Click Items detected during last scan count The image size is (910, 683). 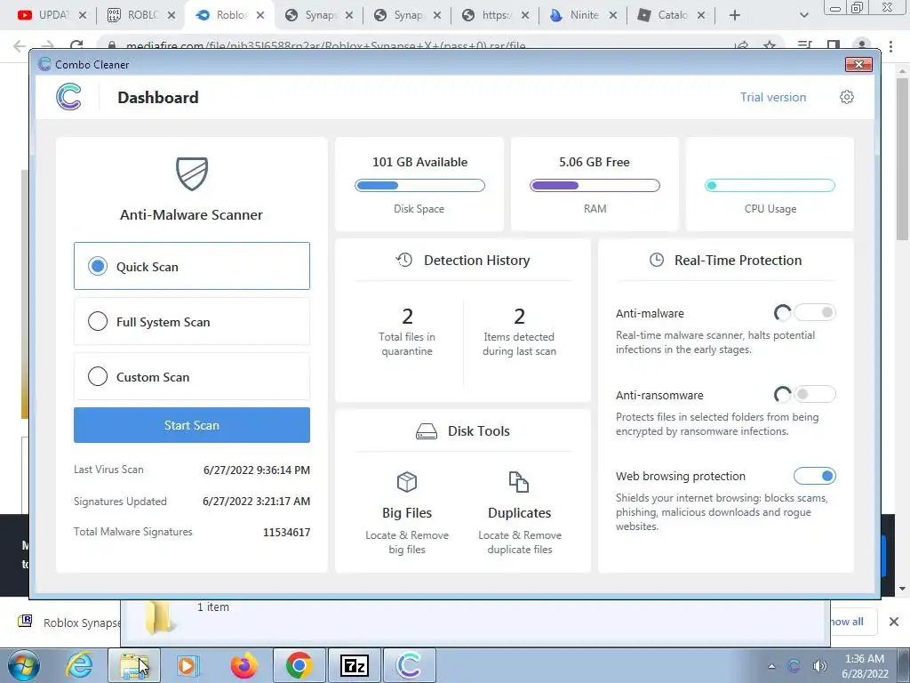point(519,317)
